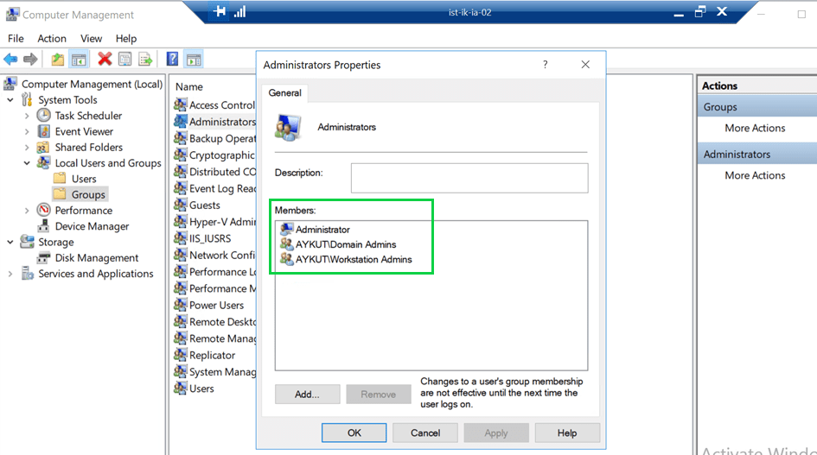Click the Up one level folder icon
This screenshot has width=817, height=455.
(x=58, y=60)
